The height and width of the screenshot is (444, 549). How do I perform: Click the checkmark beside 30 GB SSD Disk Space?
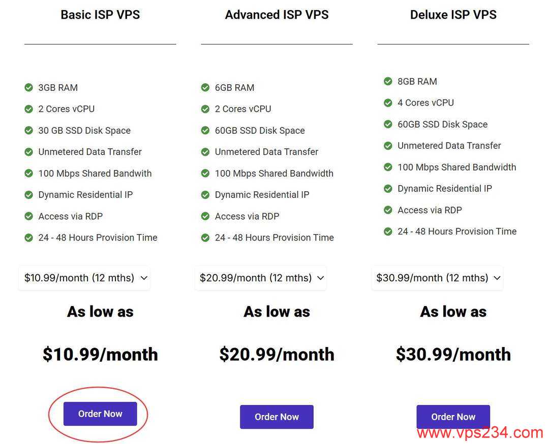point(29,130)
